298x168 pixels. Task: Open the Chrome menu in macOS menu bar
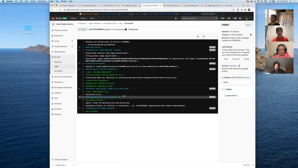(9, 1)
